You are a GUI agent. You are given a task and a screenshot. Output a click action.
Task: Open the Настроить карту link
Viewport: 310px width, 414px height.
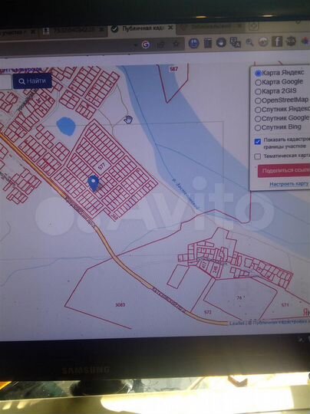coord(289,184)
